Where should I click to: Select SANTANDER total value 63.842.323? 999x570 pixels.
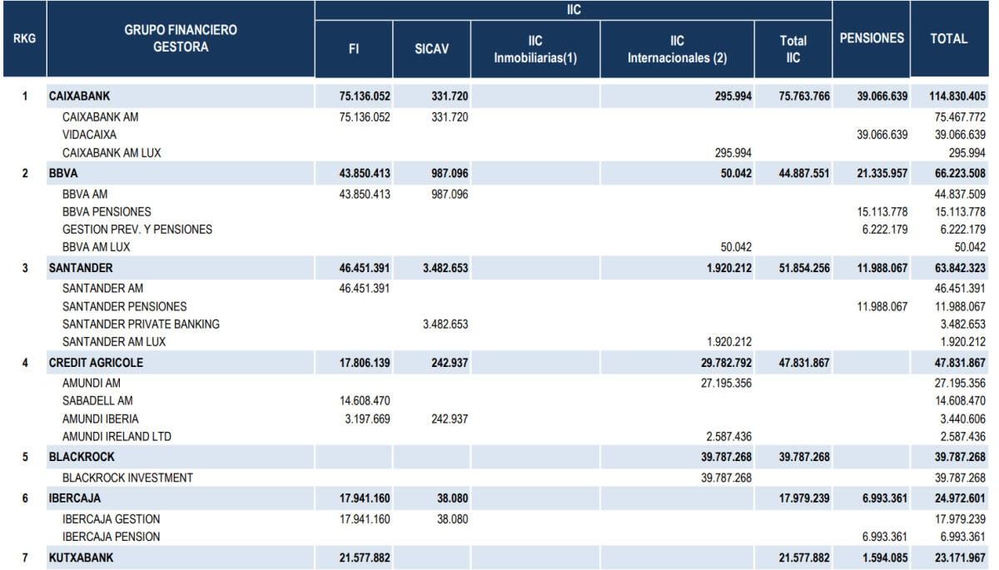click(960, 268)
